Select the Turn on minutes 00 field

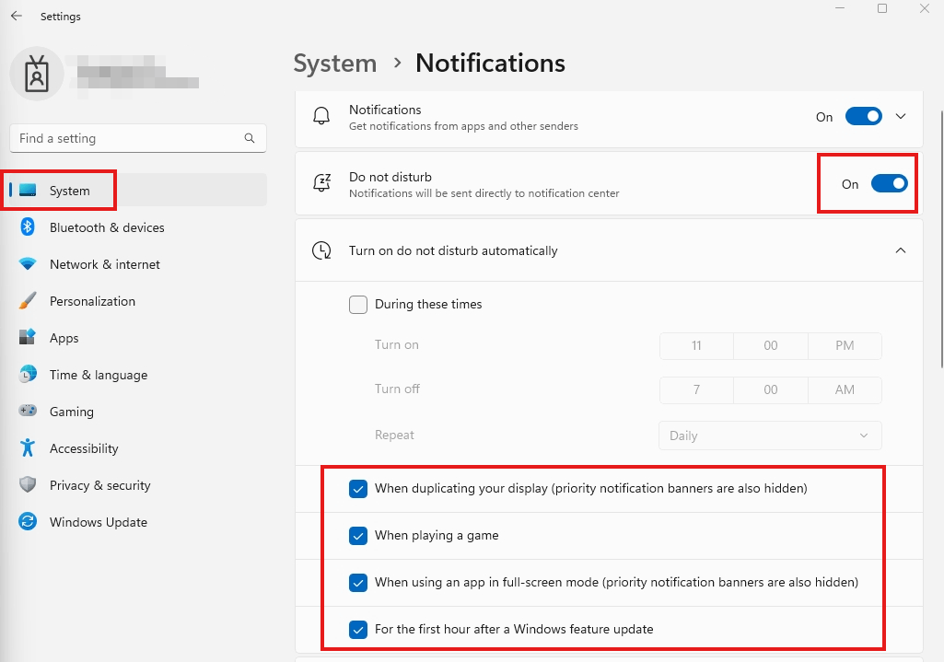point(771,346)
